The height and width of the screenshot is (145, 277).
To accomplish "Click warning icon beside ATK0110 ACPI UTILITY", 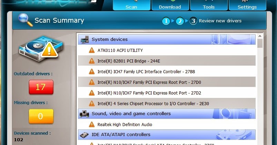I will (x=92, y=50).
